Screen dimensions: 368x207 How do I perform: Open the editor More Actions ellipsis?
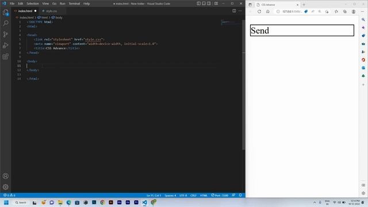tap(240, 11)
